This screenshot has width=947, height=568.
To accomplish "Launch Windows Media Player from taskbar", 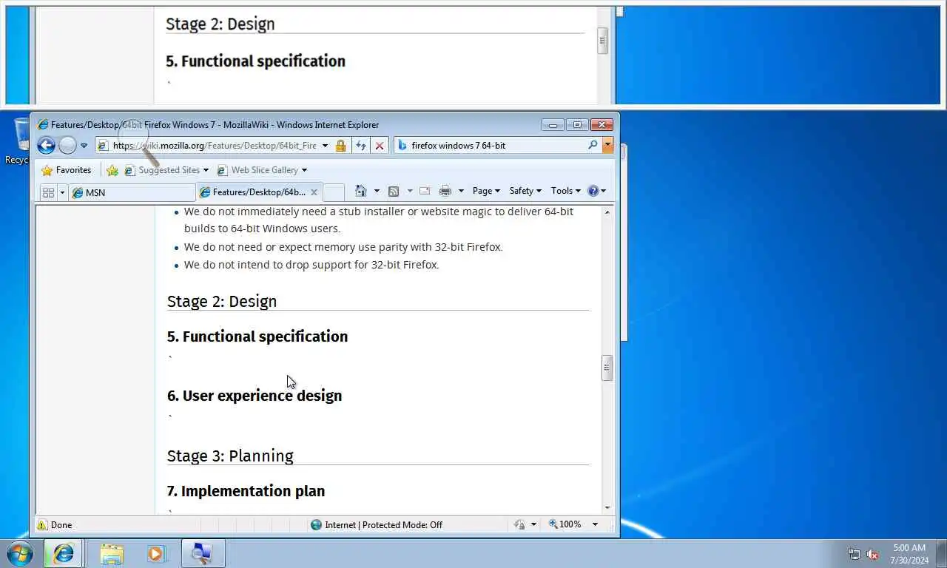I will 156,553.
